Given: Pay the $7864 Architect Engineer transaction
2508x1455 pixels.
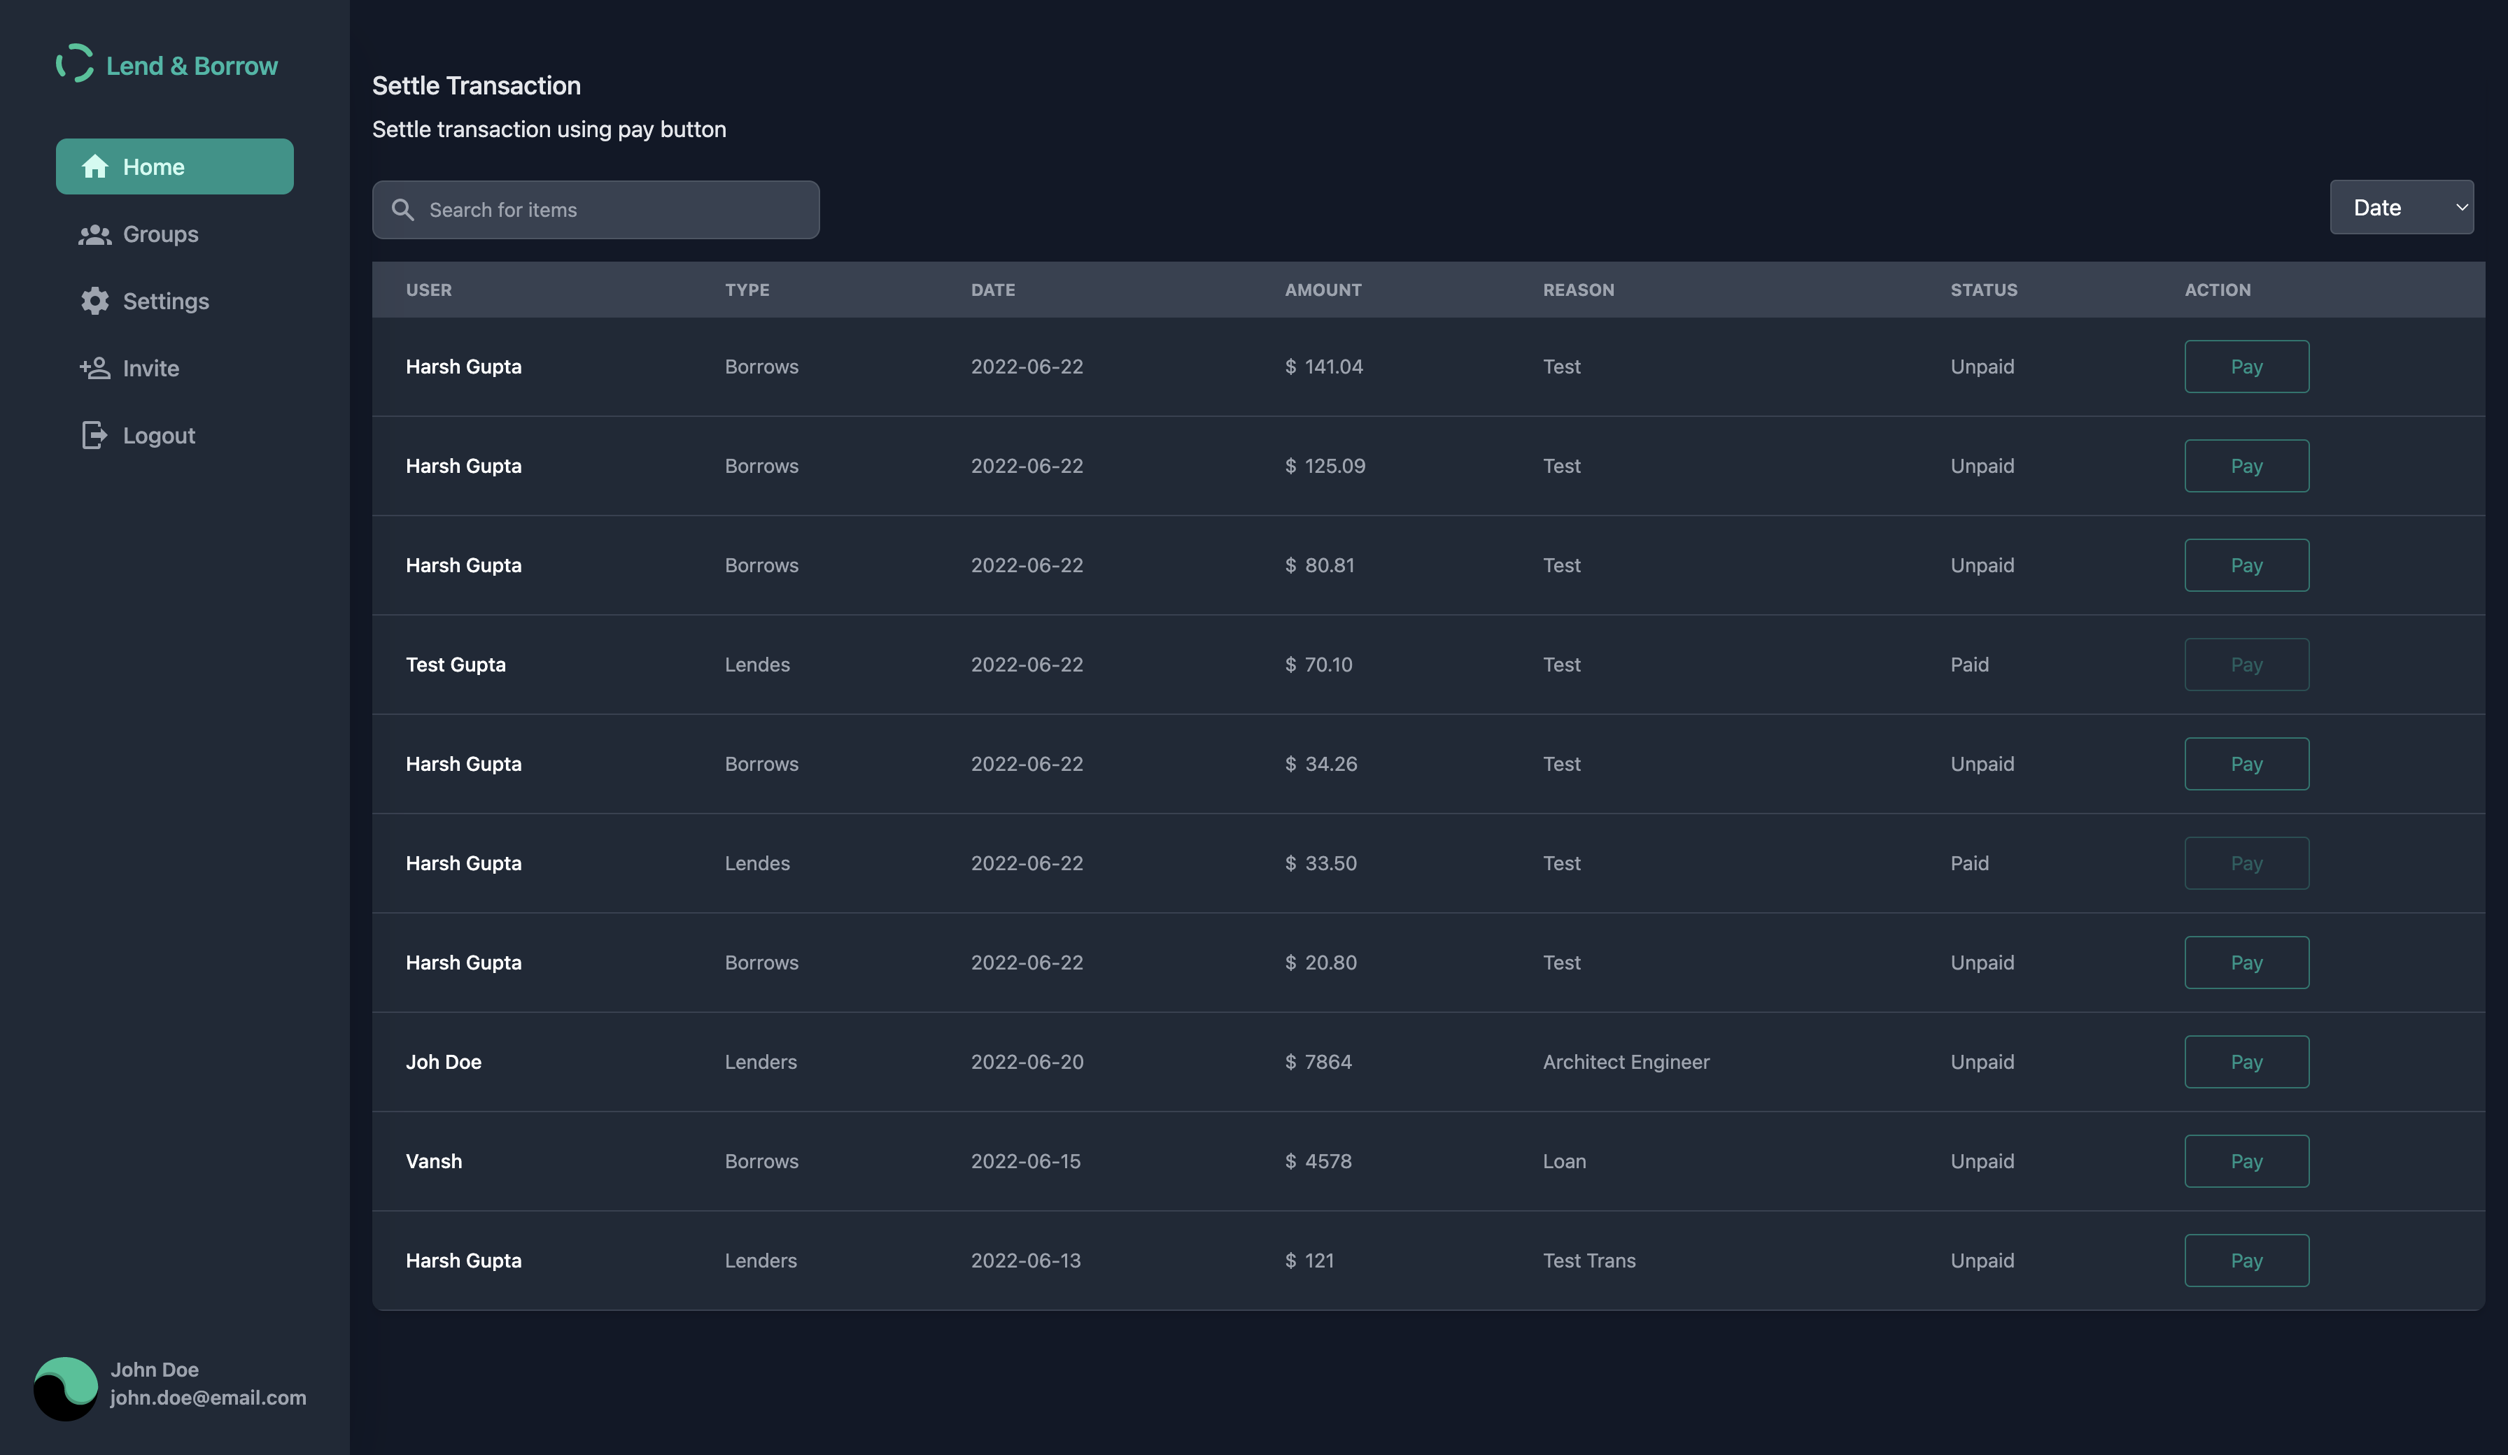Looking at the screenshot, I should pos(2246,1062).
